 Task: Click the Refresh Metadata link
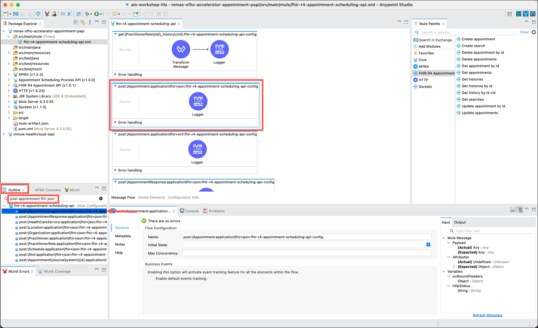coord(487,315)
